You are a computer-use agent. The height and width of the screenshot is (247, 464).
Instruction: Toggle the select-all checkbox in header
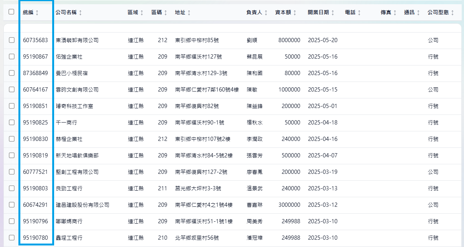coord(12,12)
